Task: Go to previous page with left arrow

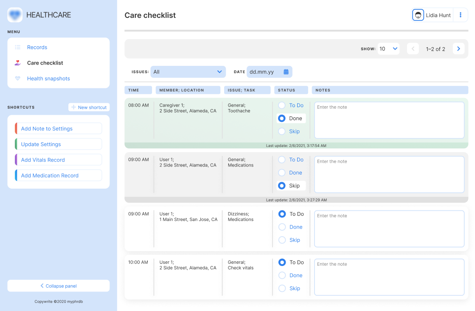Action: [x=413, y=49]
